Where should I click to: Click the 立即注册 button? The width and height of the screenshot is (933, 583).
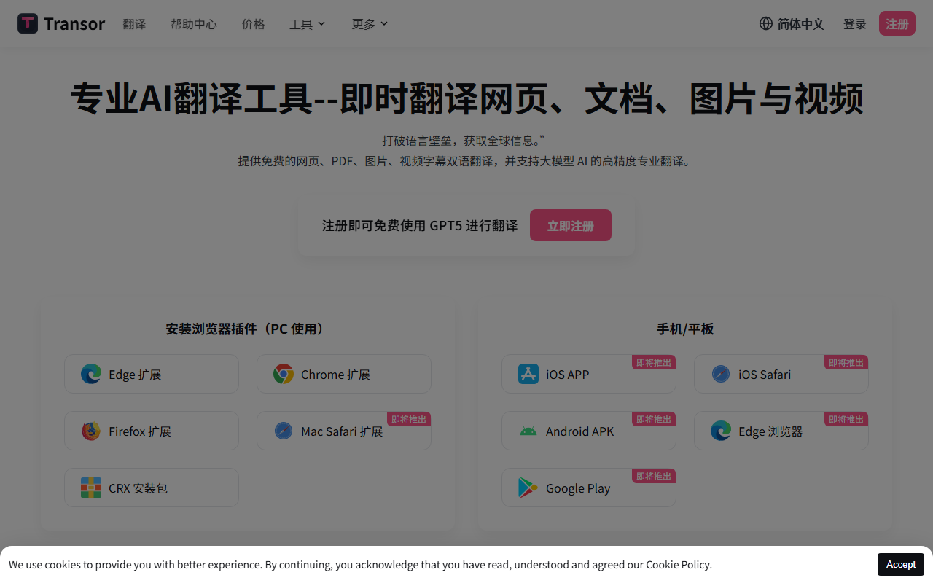pos(571,225)
